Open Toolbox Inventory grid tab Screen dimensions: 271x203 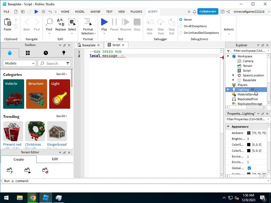tap(28, 53)
